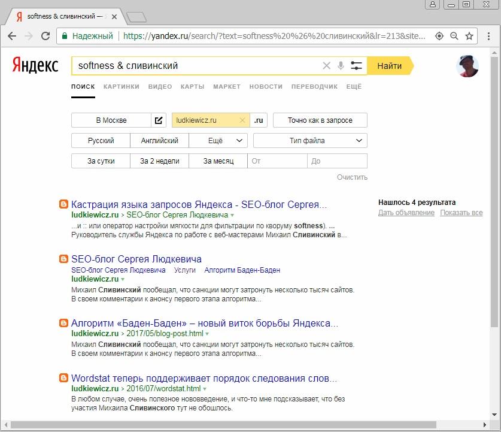Click the Яндекс logo
Viewport: 501px width, 432px height.
(x=35, y=65)
